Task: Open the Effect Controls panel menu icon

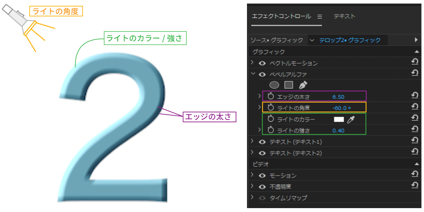Action: pos(320,17)
